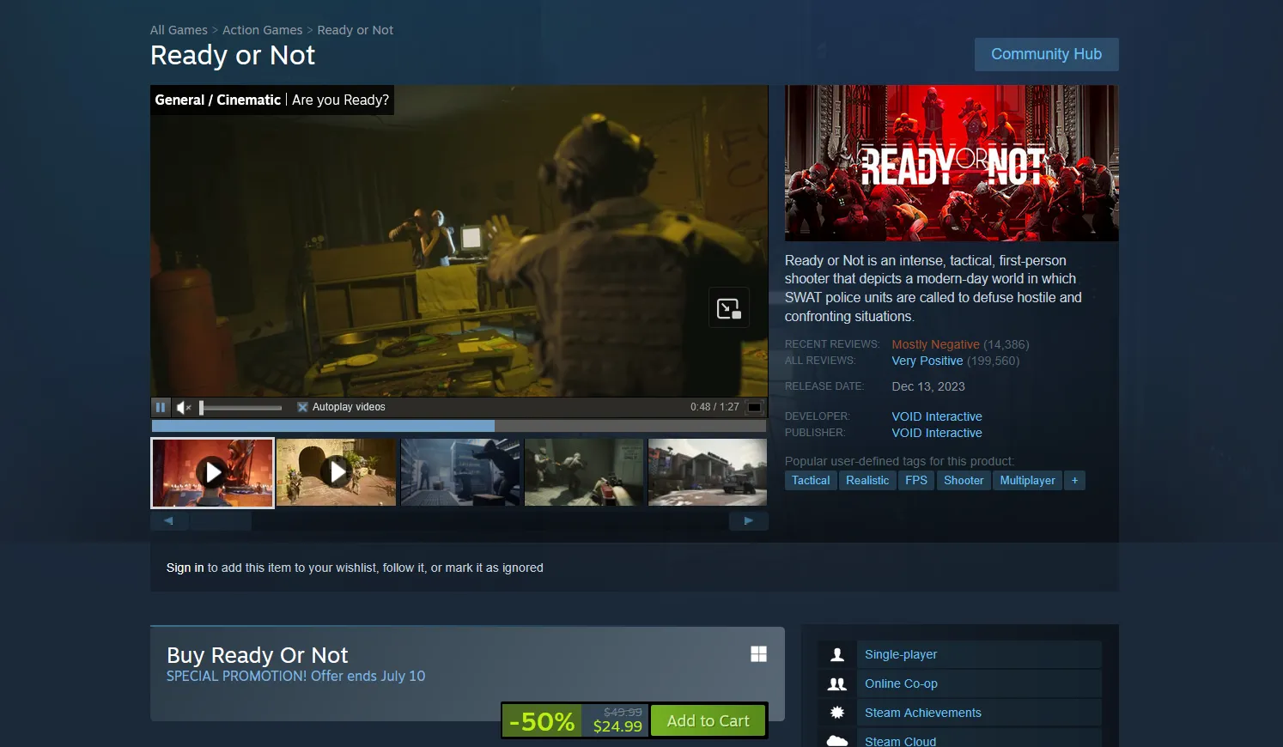Pause the trailer video

click(161, 407)
